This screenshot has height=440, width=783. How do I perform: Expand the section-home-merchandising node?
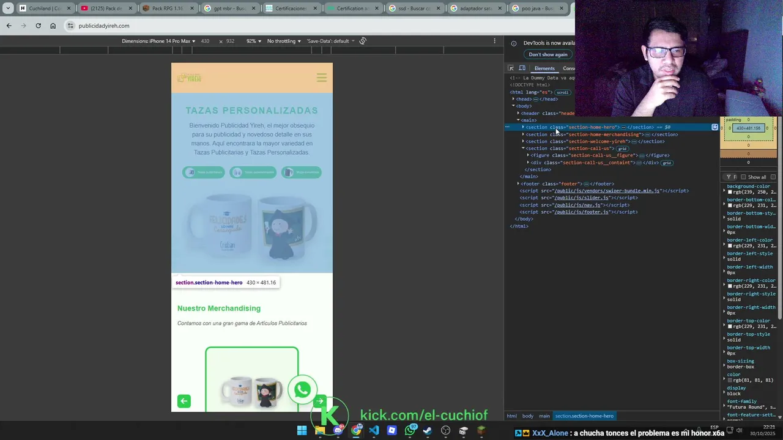(x=523, y=134)
